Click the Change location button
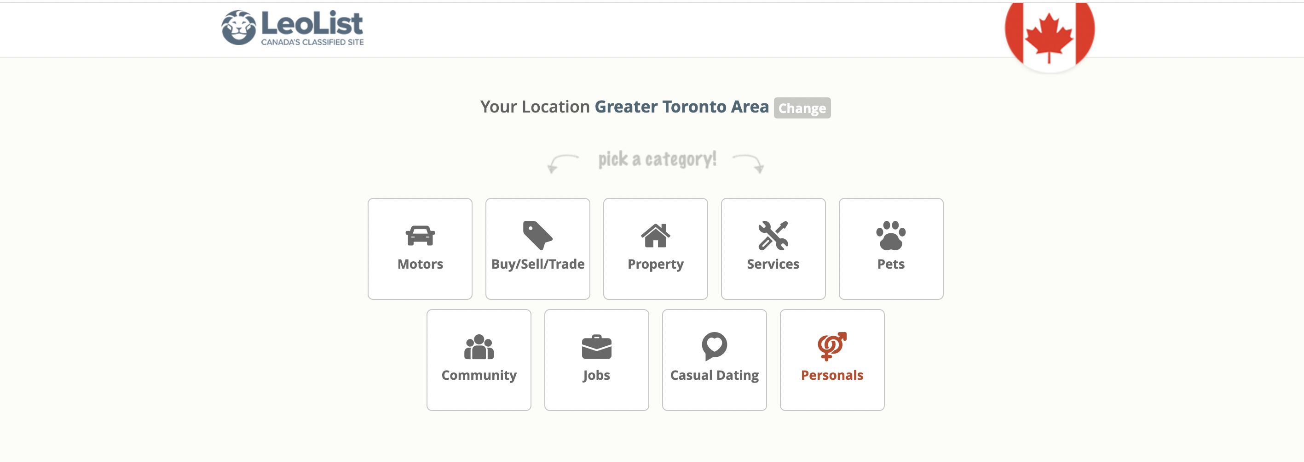This screenshot has height=462, width=1304. coord(802,108)
